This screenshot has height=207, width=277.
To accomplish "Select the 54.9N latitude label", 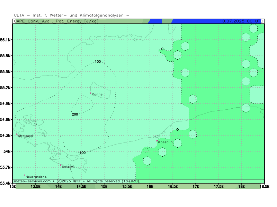I will [x=5, y=103].
